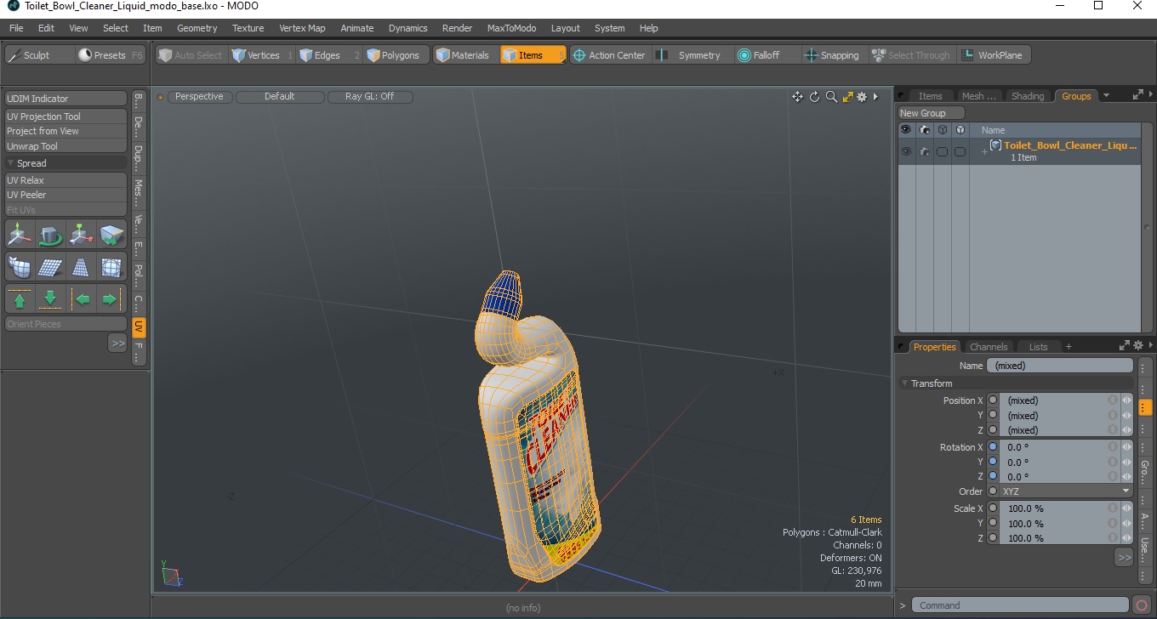The image size is (1157, 619).
Task: Click the spherical grid UV icon
Action: (111, 268)
